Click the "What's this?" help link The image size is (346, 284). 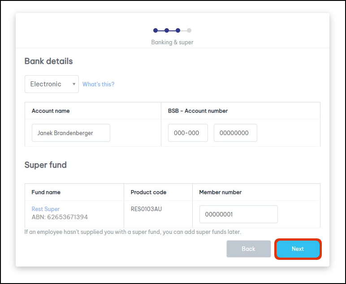(99, 85)
